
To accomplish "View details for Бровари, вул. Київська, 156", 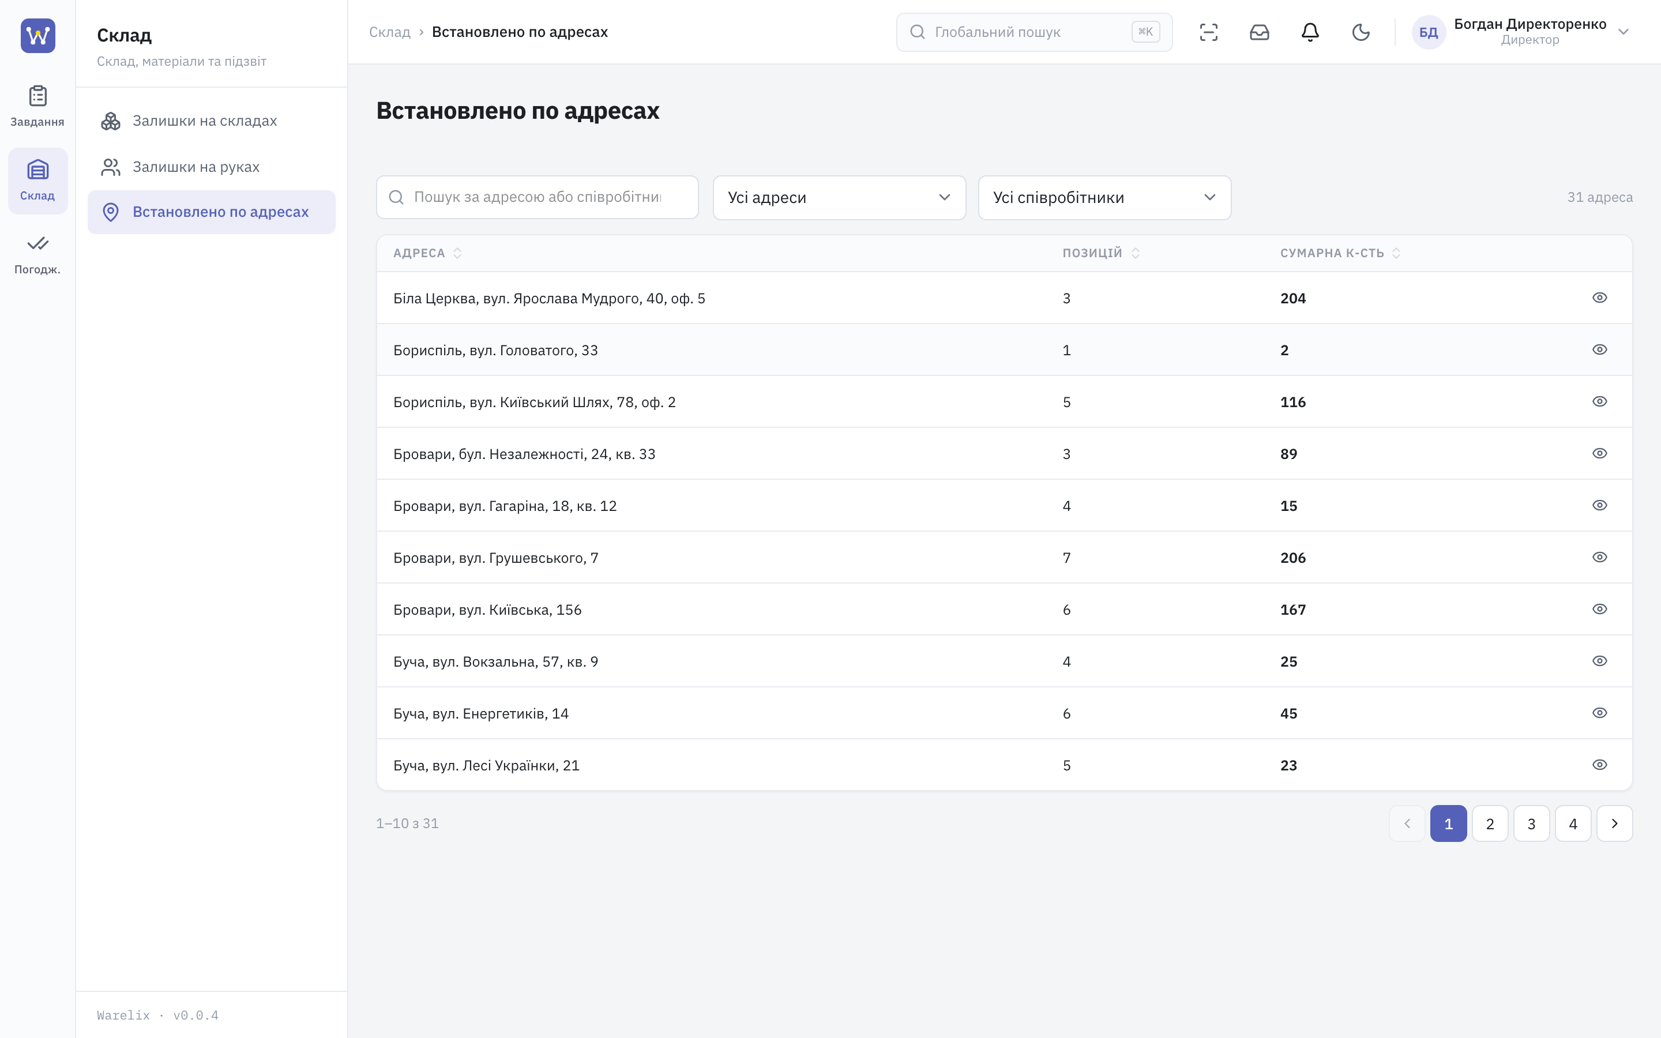I will [1599, 610].
